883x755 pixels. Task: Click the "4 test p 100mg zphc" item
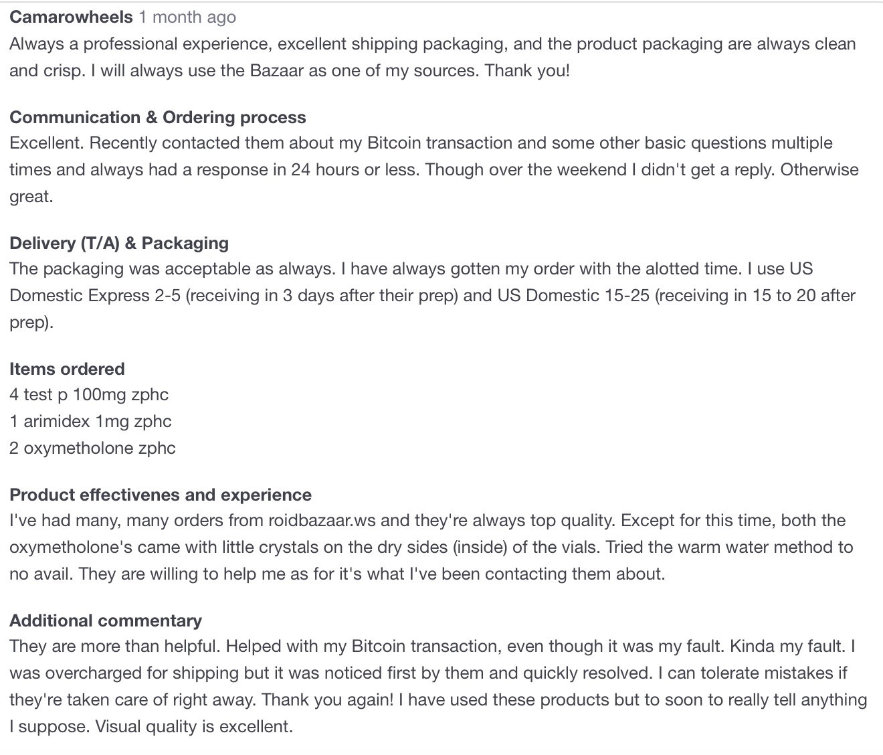(x=89, y=395)
